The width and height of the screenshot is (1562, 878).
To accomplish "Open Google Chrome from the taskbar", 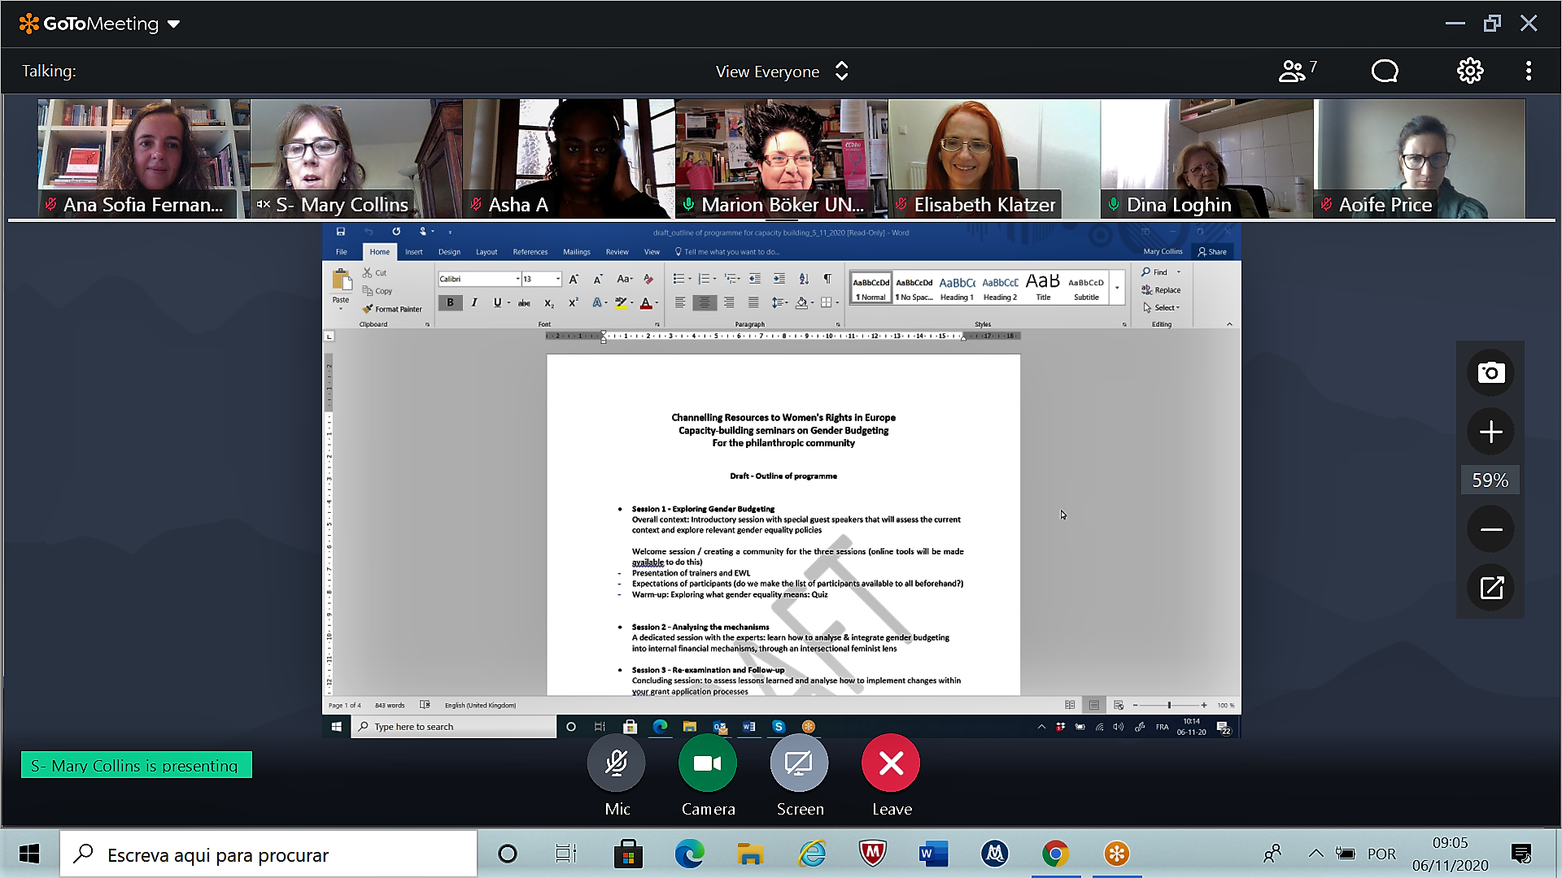I will (1055, 854).
